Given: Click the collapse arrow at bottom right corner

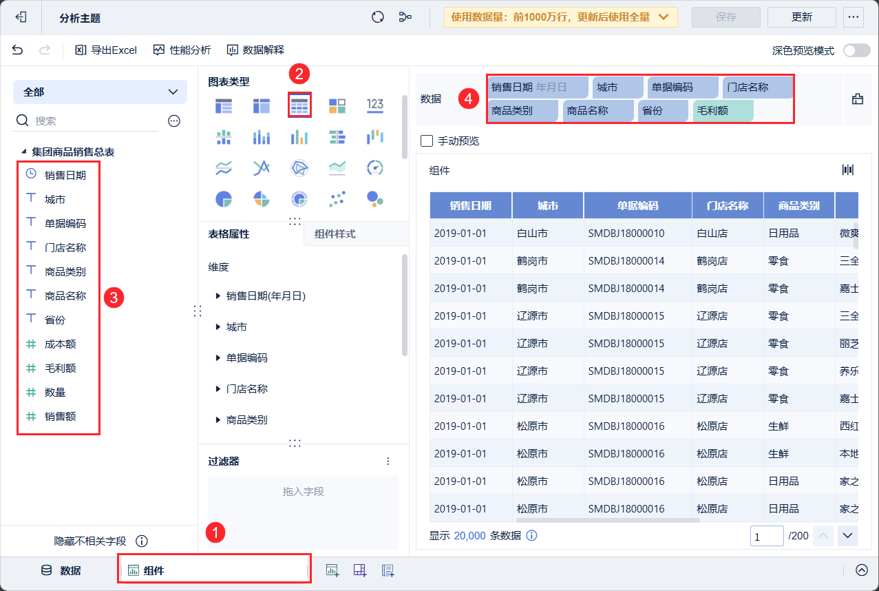Looking at the screenshot, I should click(x=862, y=570).
